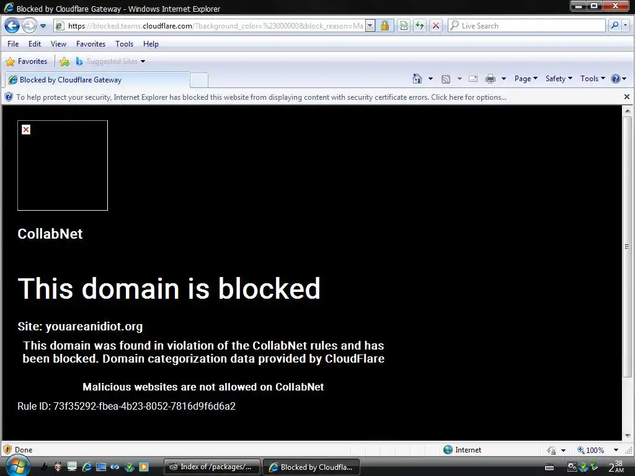Viewport: 635px width, 476px height.
Task: Click the Forward navigation arrow
Action: 29,26
